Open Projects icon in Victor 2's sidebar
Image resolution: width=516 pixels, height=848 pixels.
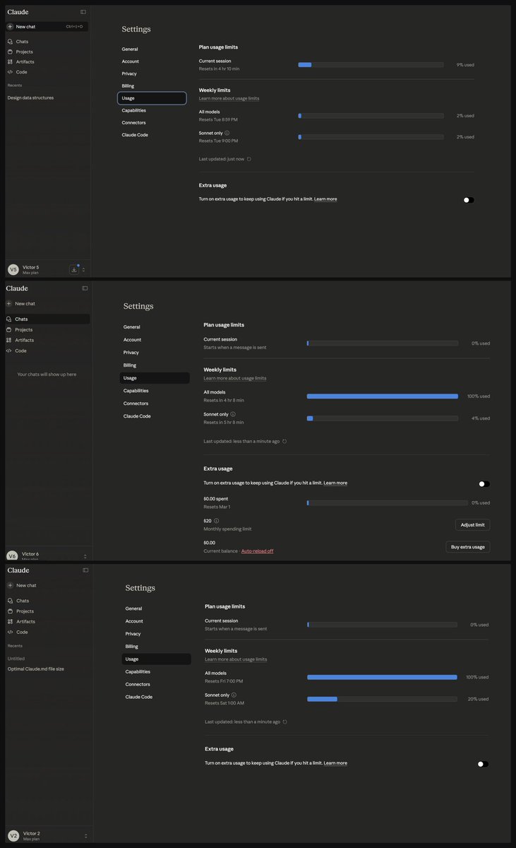click(x=10, y=611)
